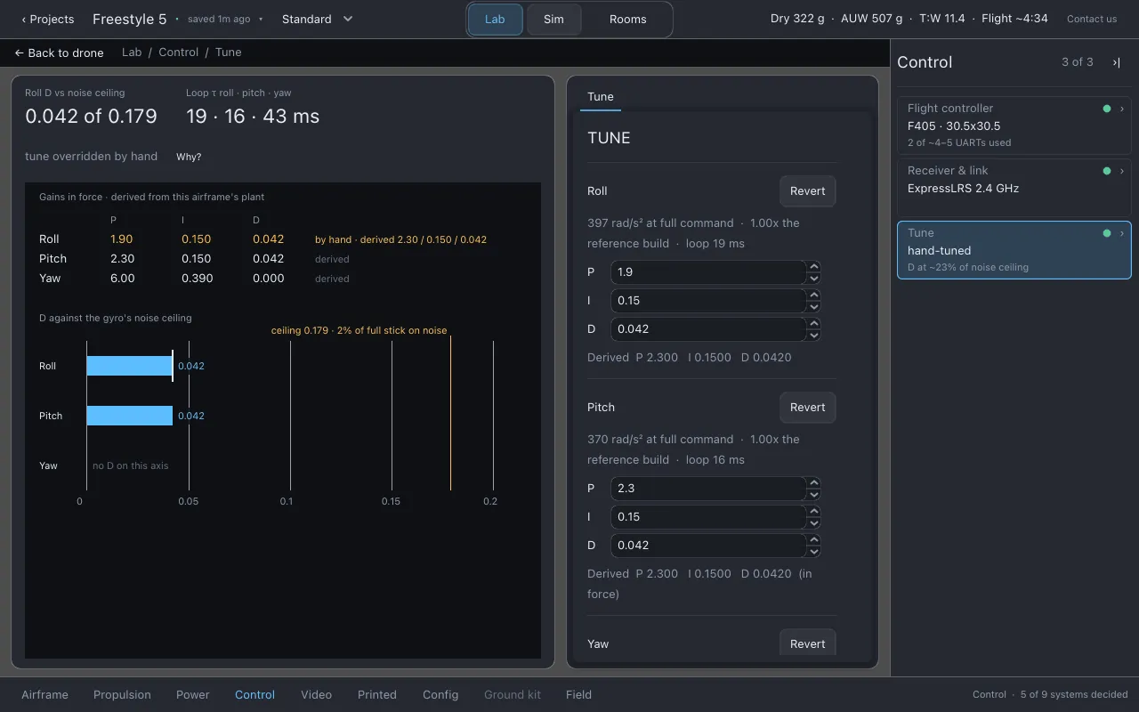
Task: Increase Roll I value with up arrow
Action: (x=814, y=295)
